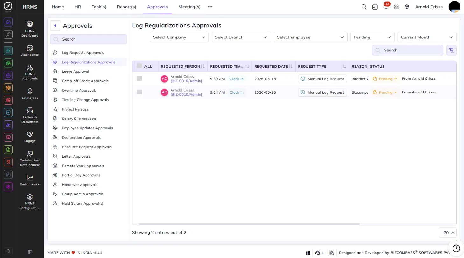Go to HRMS Approvals in sidebar
This screenshot has width=464, height=258.
pyautogui.click(x=30, y=72)
